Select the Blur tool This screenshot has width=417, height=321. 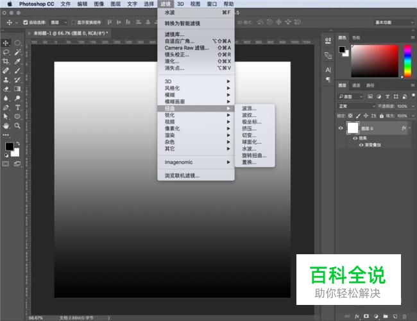6,98
